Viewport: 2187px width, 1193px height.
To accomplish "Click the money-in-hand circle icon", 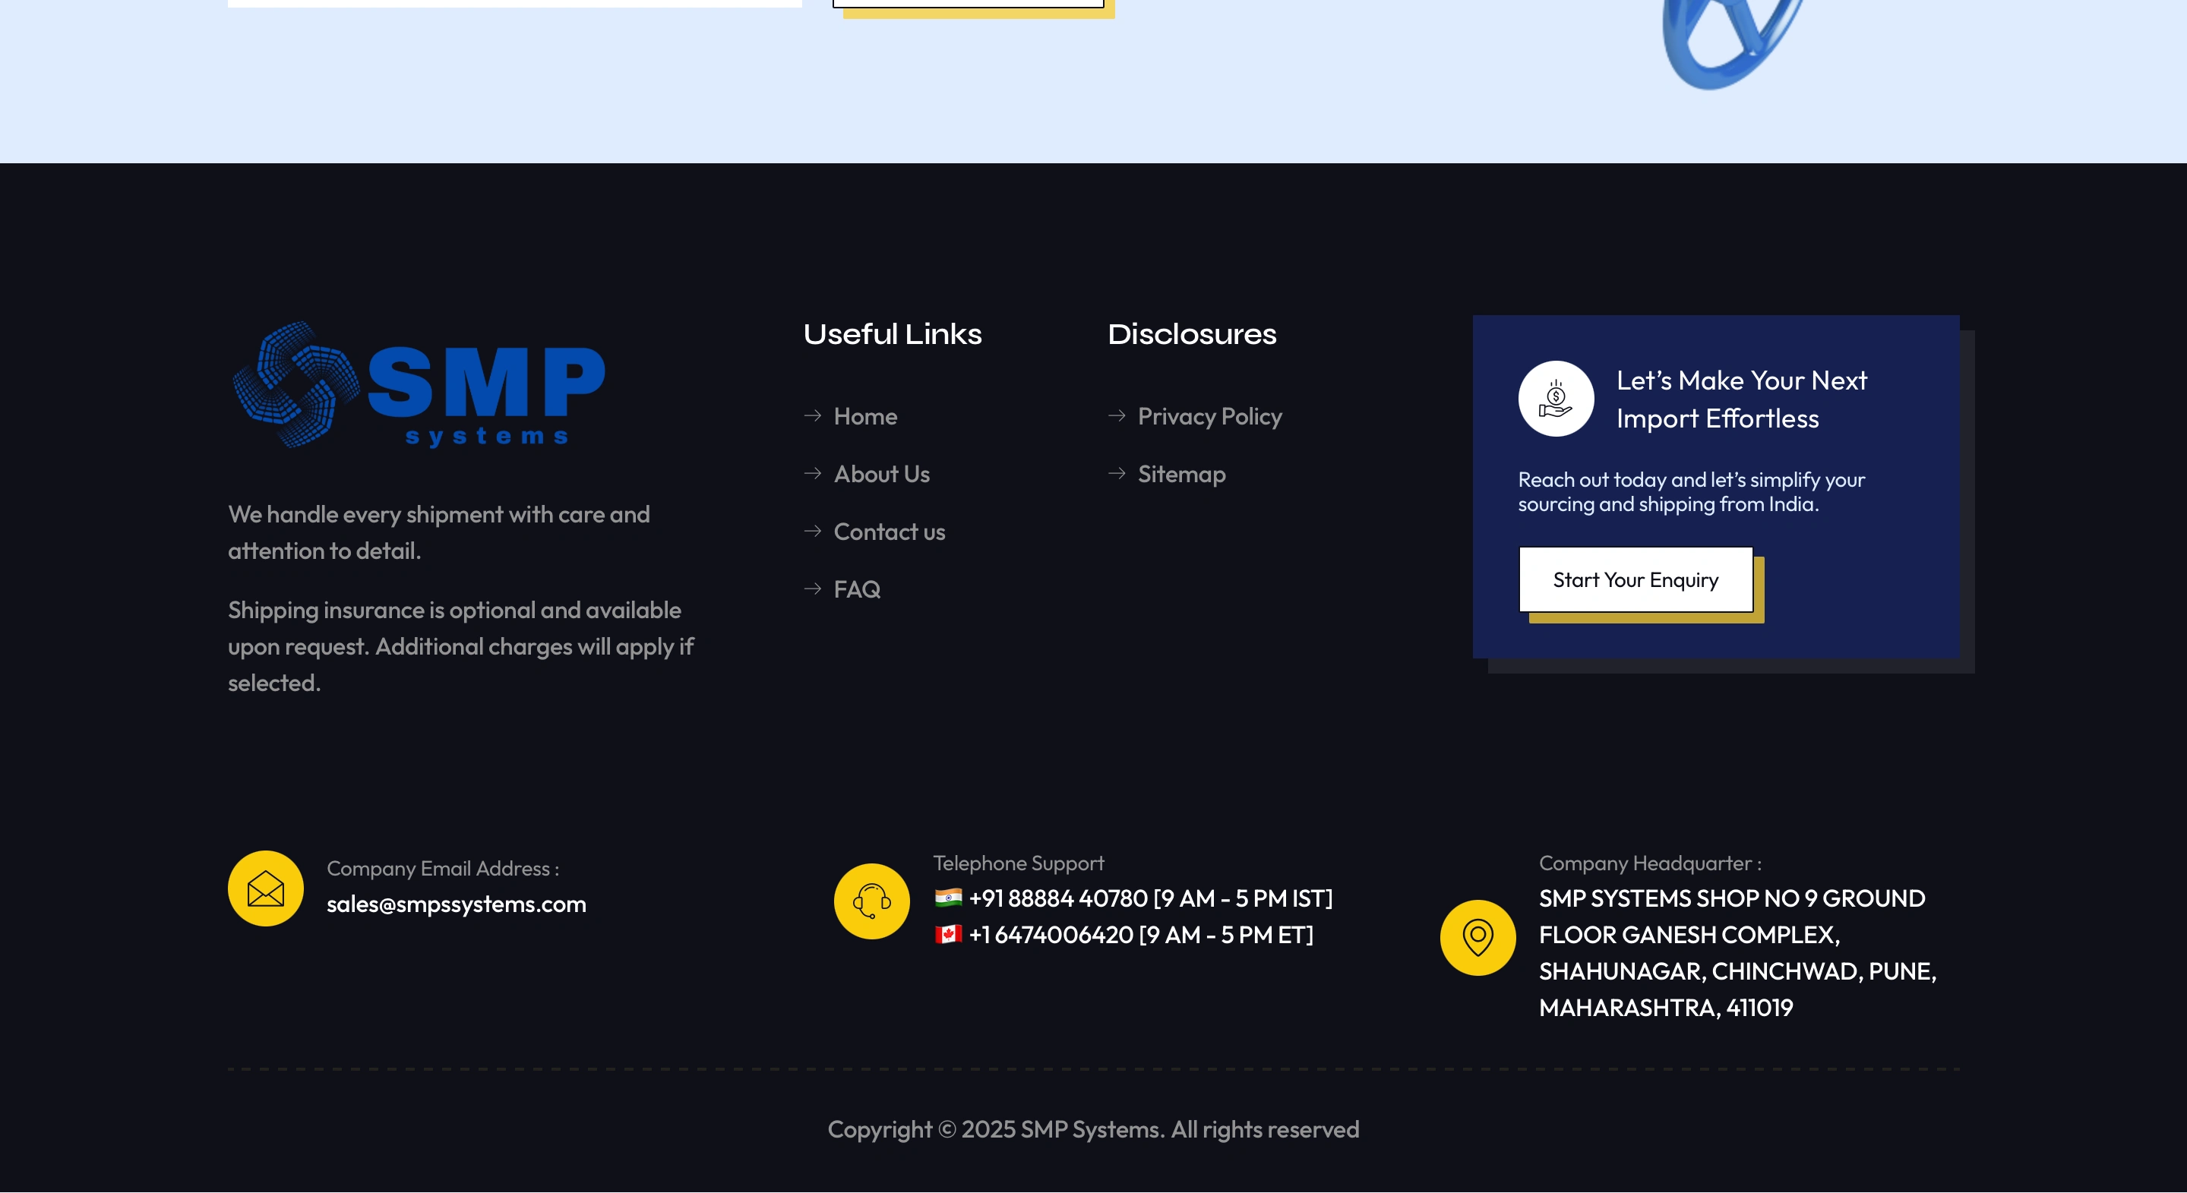I will 1555,399.
